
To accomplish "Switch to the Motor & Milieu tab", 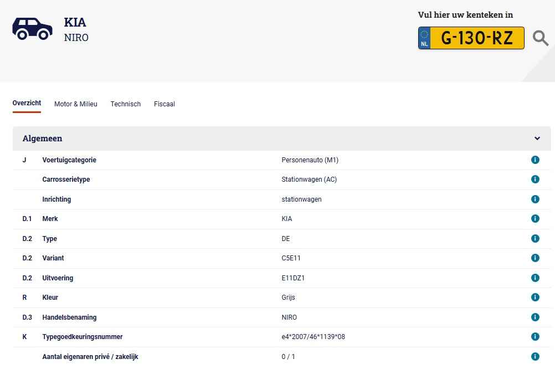I will tap(76, 104).
